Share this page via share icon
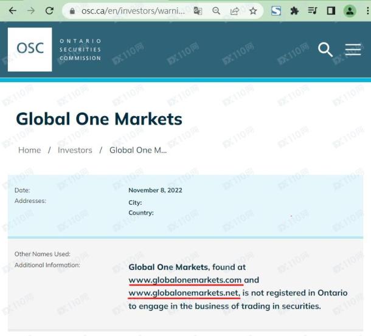371x336 pixels. pos(235,11)
